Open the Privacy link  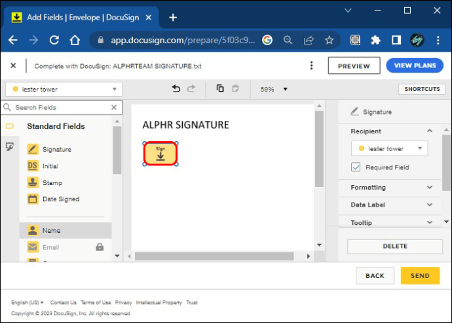tap(123, 302)
